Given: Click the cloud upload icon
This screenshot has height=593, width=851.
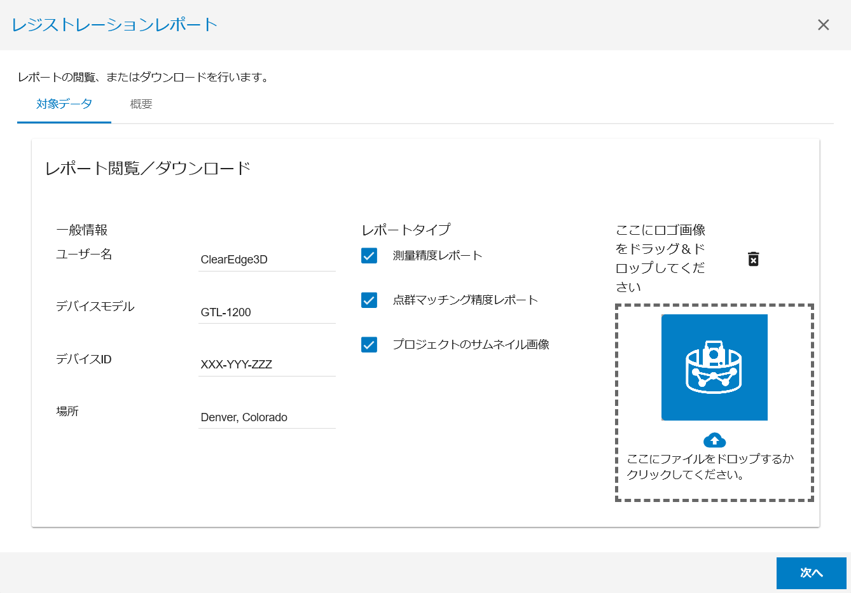Looking at the screenshot, I should pyautogui.click(x=714, y=440).
